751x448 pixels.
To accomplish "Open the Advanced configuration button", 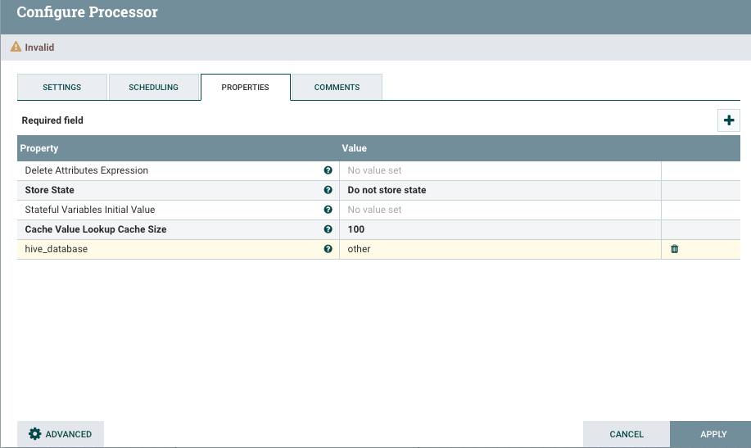I will pos(61,434).
